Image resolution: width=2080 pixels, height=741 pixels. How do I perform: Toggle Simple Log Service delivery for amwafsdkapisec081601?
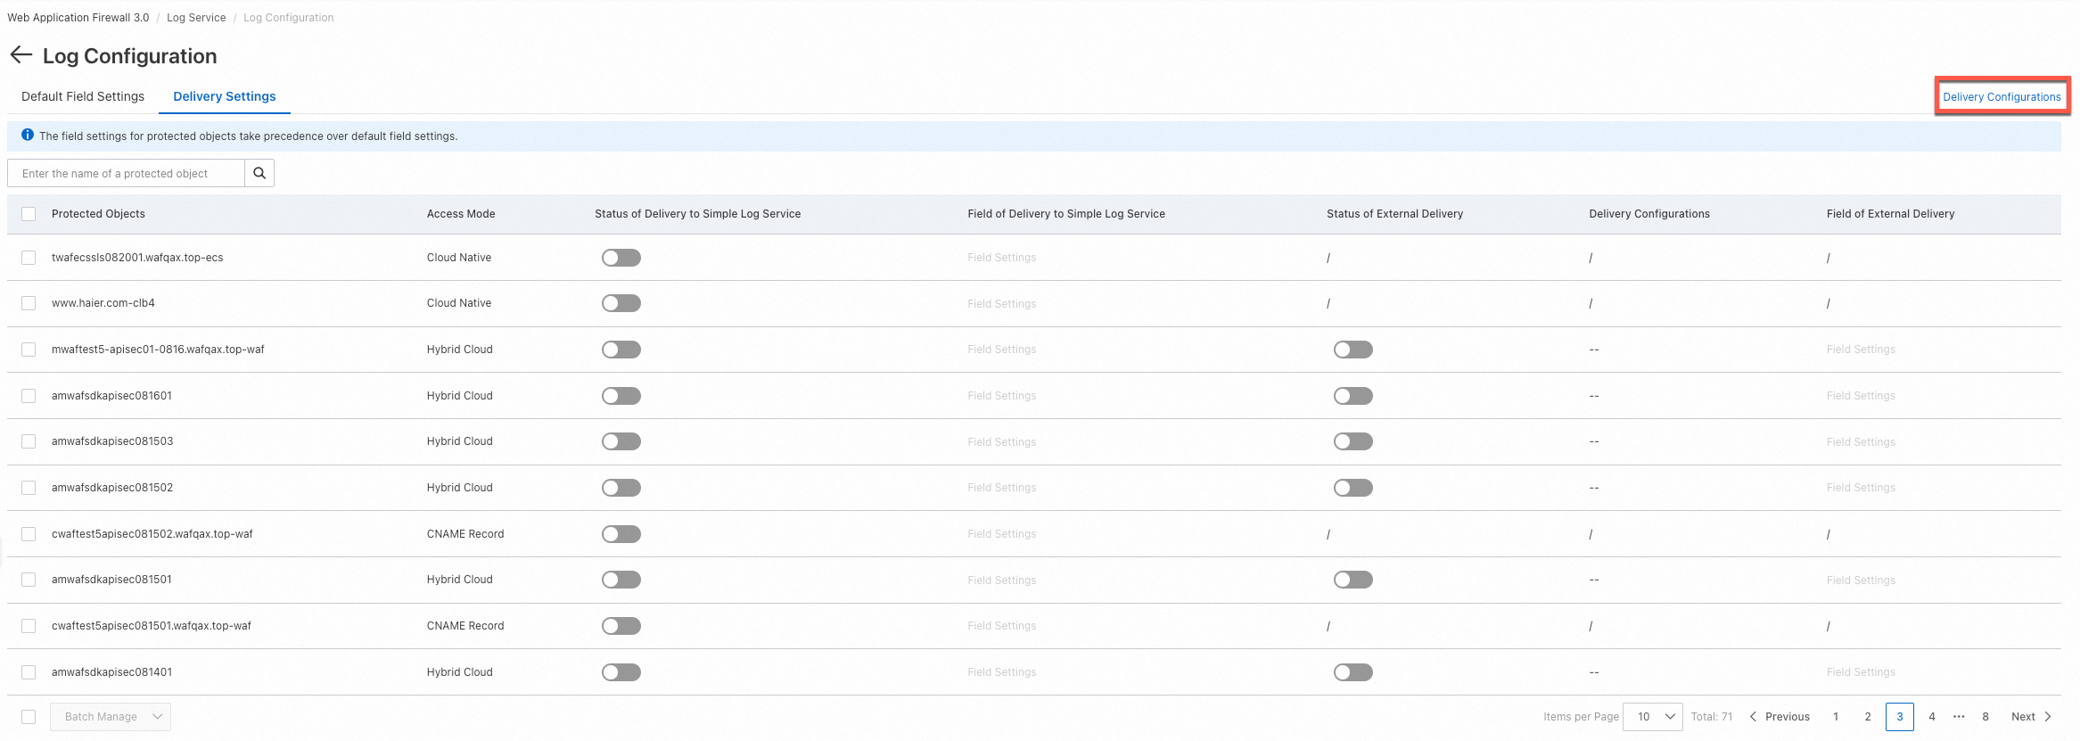pyautogui.click(x=621, y=396)
